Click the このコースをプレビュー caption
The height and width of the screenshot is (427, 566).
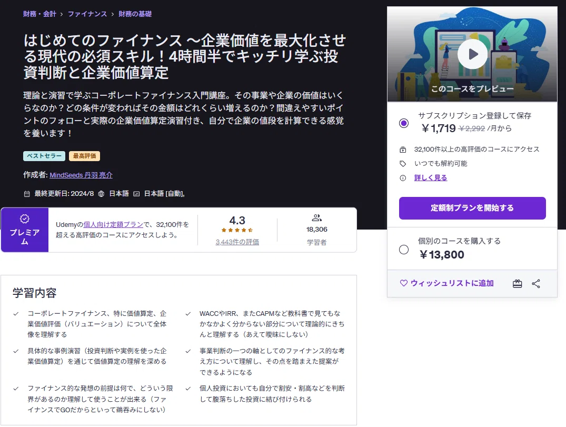(x=472, y=89)
